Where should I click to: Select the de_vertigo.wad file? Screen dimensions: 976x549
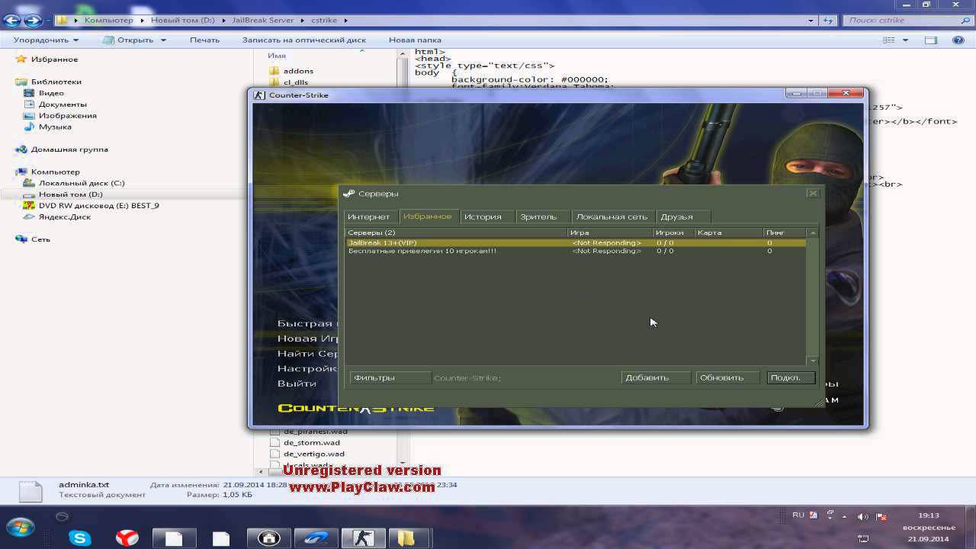[313, 454]
